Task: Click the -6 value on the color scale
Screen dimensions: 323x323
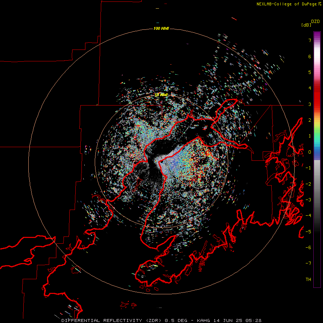Action: tap(308, 248)
